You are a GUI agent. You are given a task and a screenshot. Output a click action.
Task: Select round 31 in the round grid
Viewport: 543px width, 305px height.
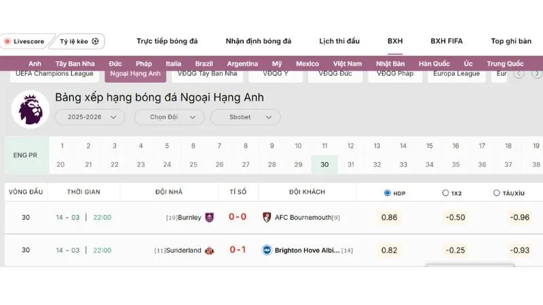351,165
